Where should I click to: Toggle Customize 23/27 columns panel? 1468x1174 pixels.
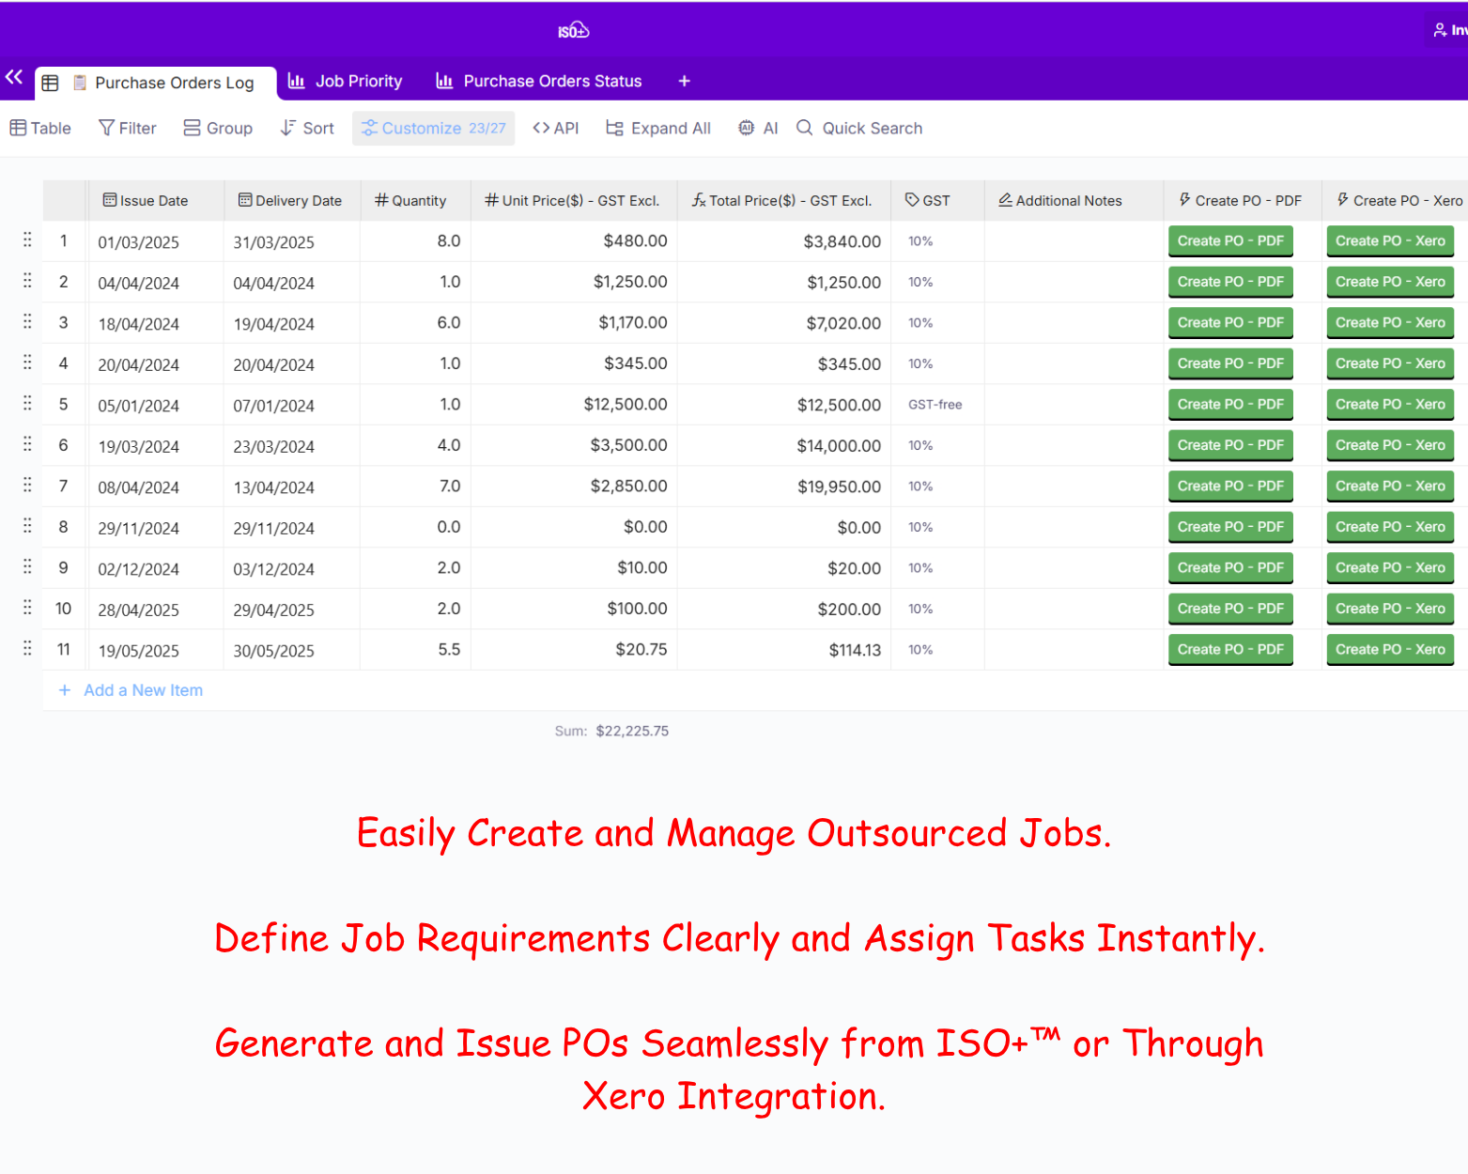pyautogui.click(x=434, y=129)
